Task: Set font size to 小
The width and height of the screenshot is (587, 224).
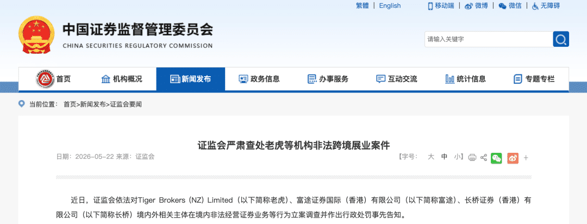Action: pyautogui.click(x=457, y=157)
